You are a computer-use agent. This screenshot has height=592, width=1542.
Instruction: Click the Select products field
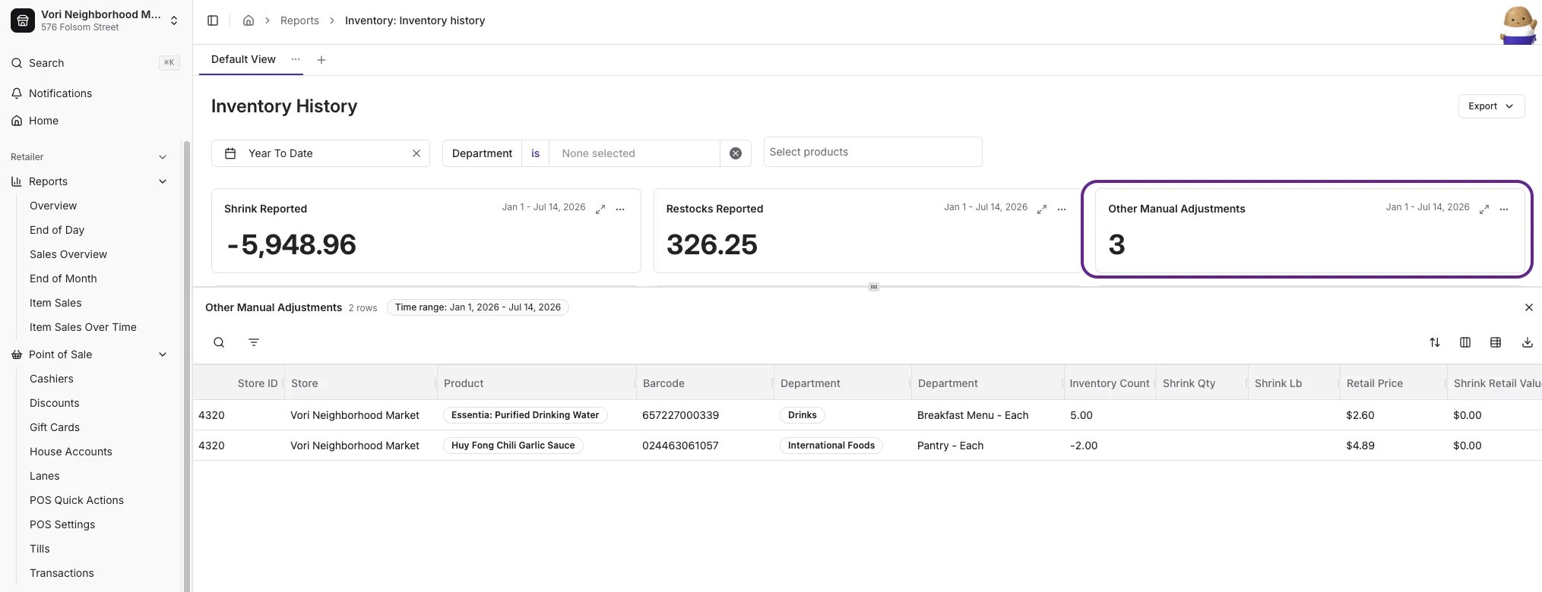872,152
